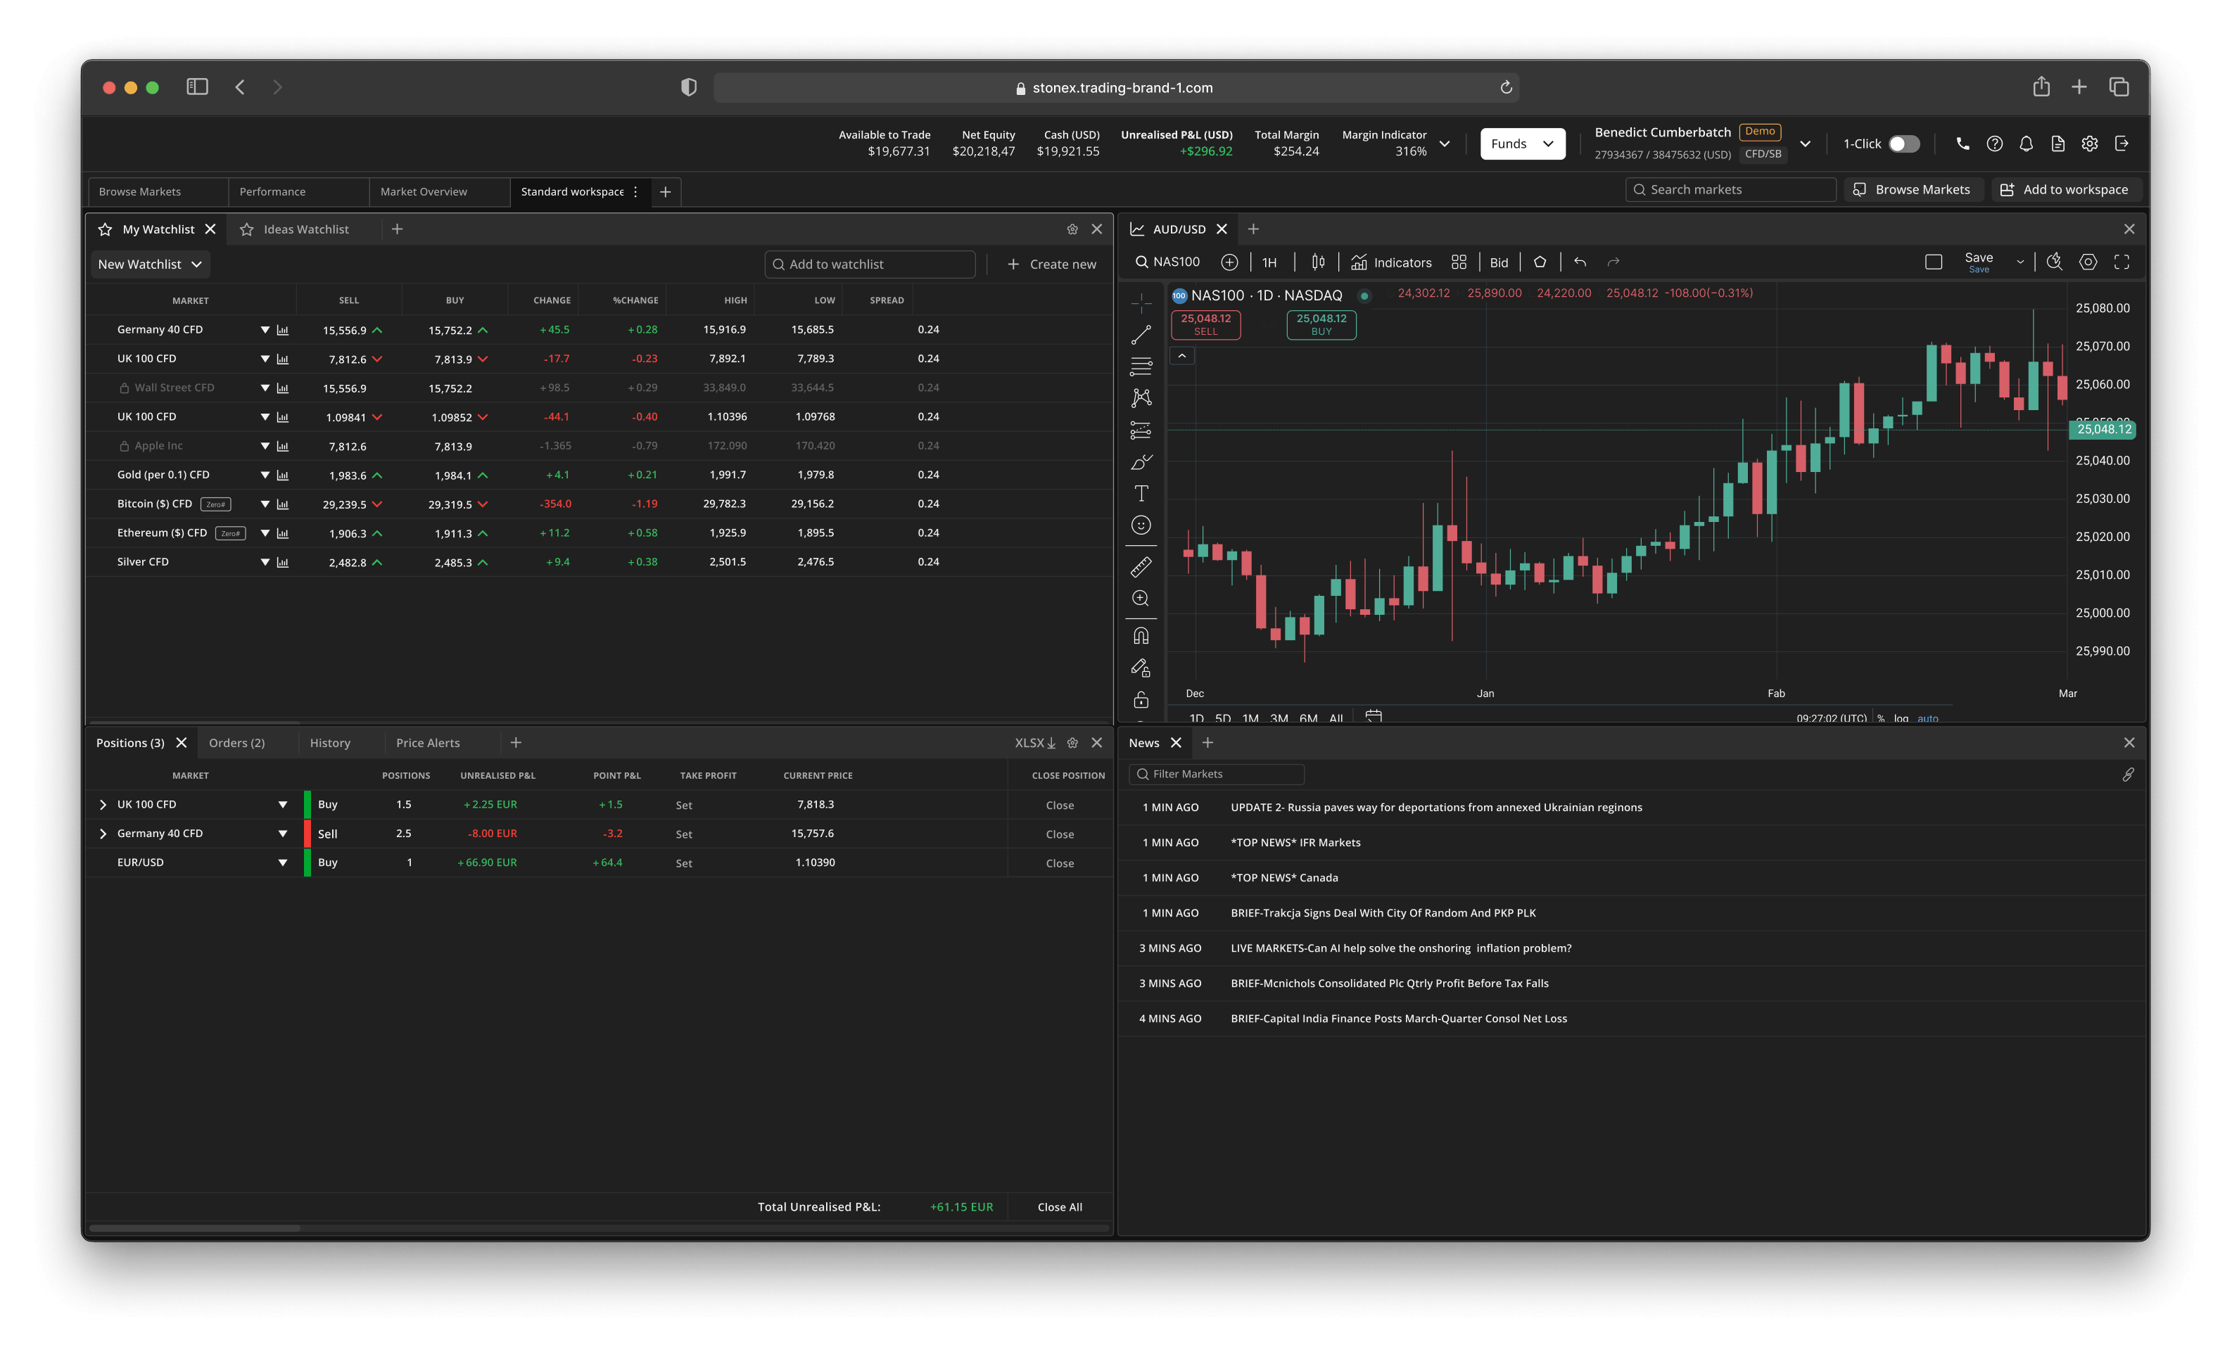
Task: Switch to the Orders (2) tab
Action: pyautogui.click(x=236, y=743)
